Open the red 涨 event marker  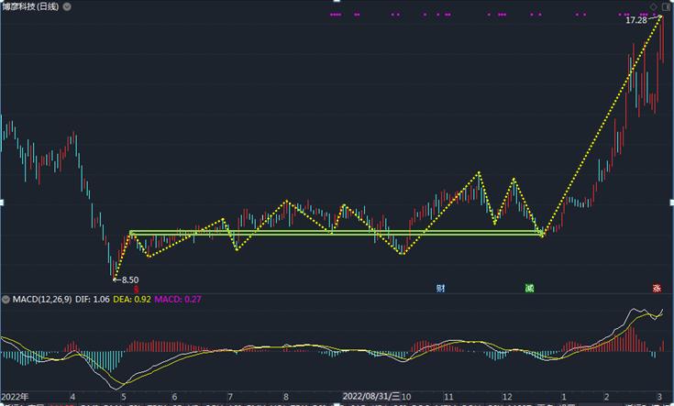657,289
